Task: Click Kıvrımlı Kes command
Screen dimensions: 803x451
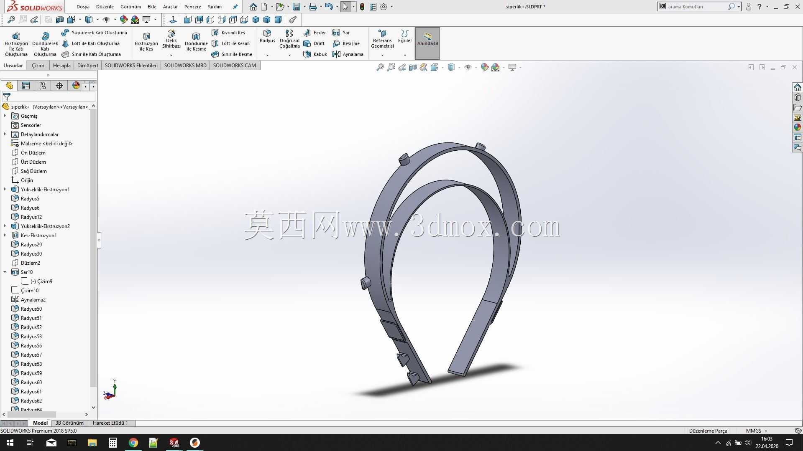Action: [228, 33]
